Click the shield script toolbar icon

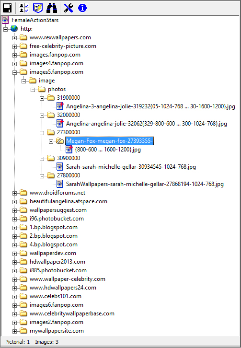point(38,8)
